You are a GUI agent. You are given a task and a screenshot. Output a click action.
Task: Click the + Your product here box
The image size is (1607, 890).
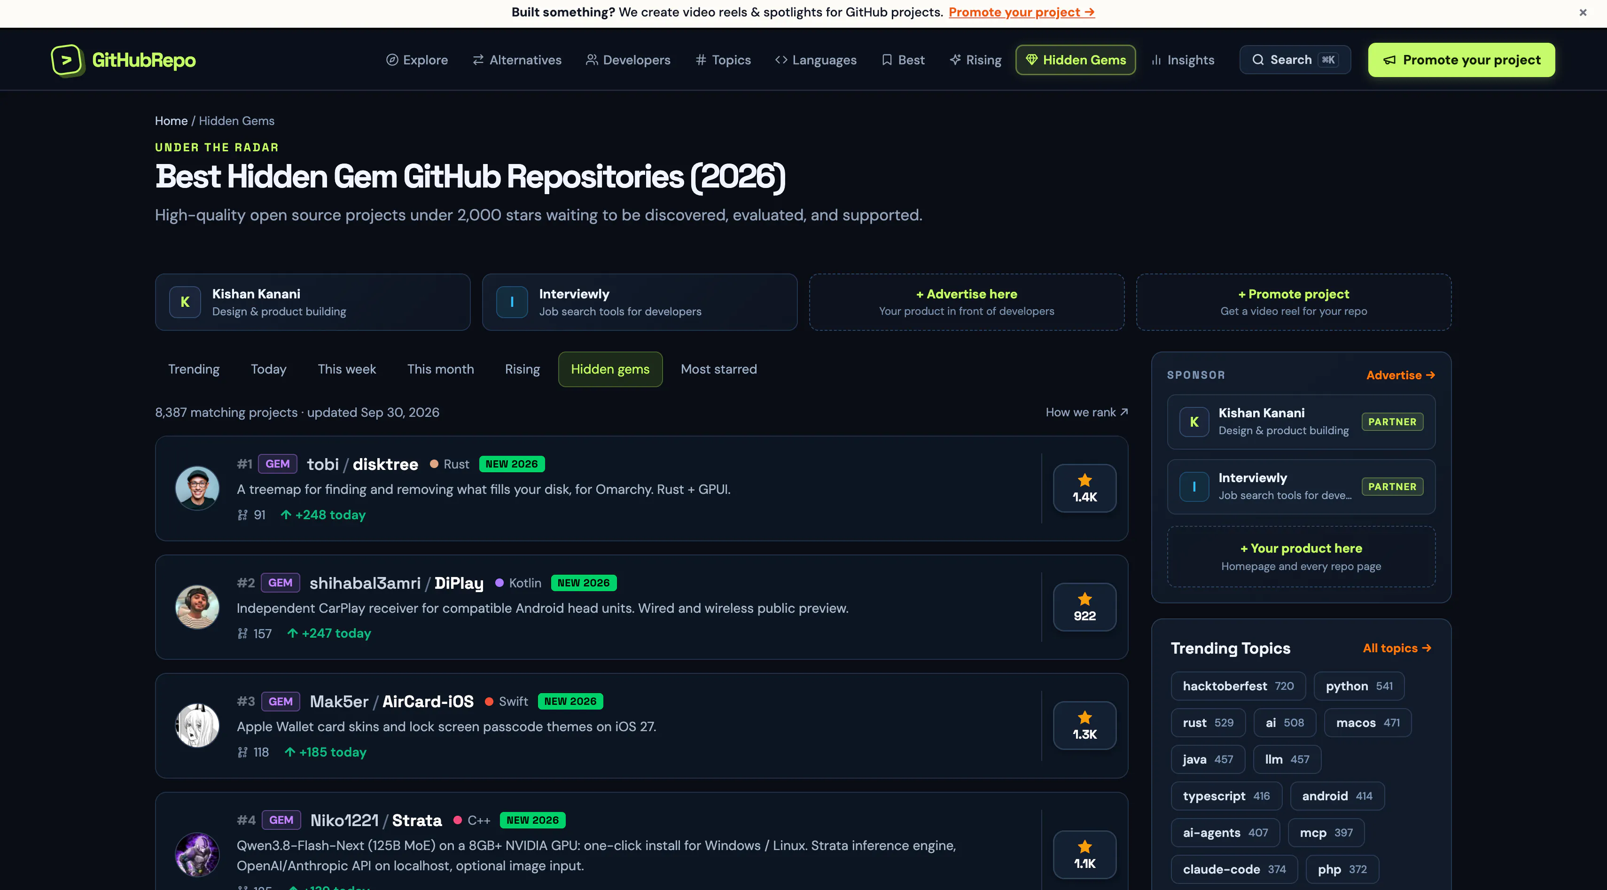(1301, 556)
